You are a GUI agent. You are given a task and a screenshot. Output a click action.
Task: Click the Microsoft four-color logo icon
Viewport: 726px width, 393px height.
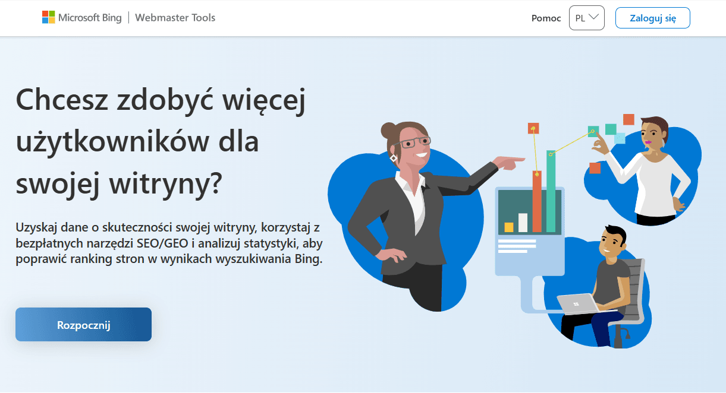pyautogui.click(x=49, y=18)
